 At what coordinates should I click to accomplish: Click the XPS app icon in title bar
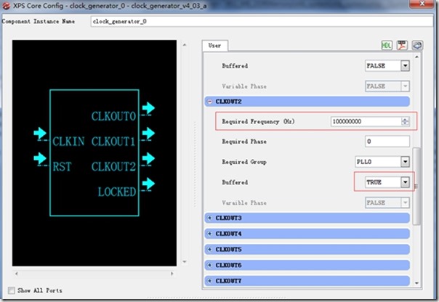[x=6, y=6]
